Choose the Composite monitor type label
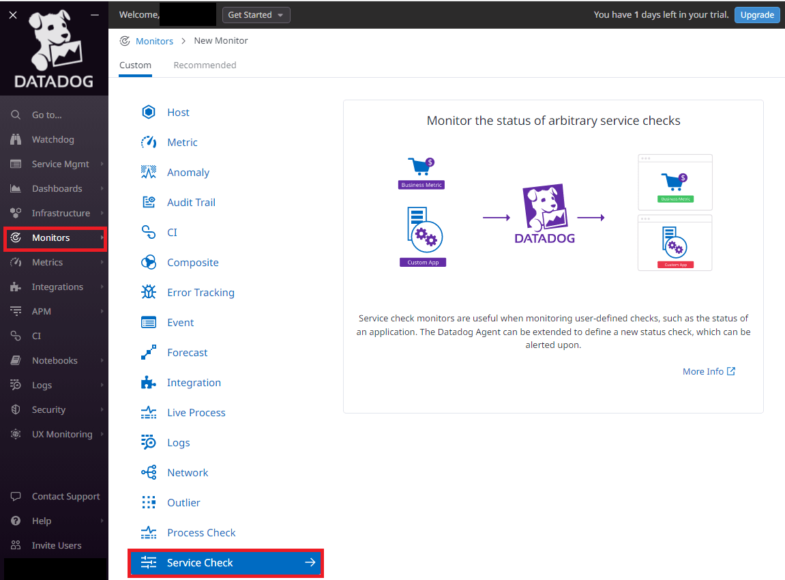The image size is (785, 580). coord(193,263)
